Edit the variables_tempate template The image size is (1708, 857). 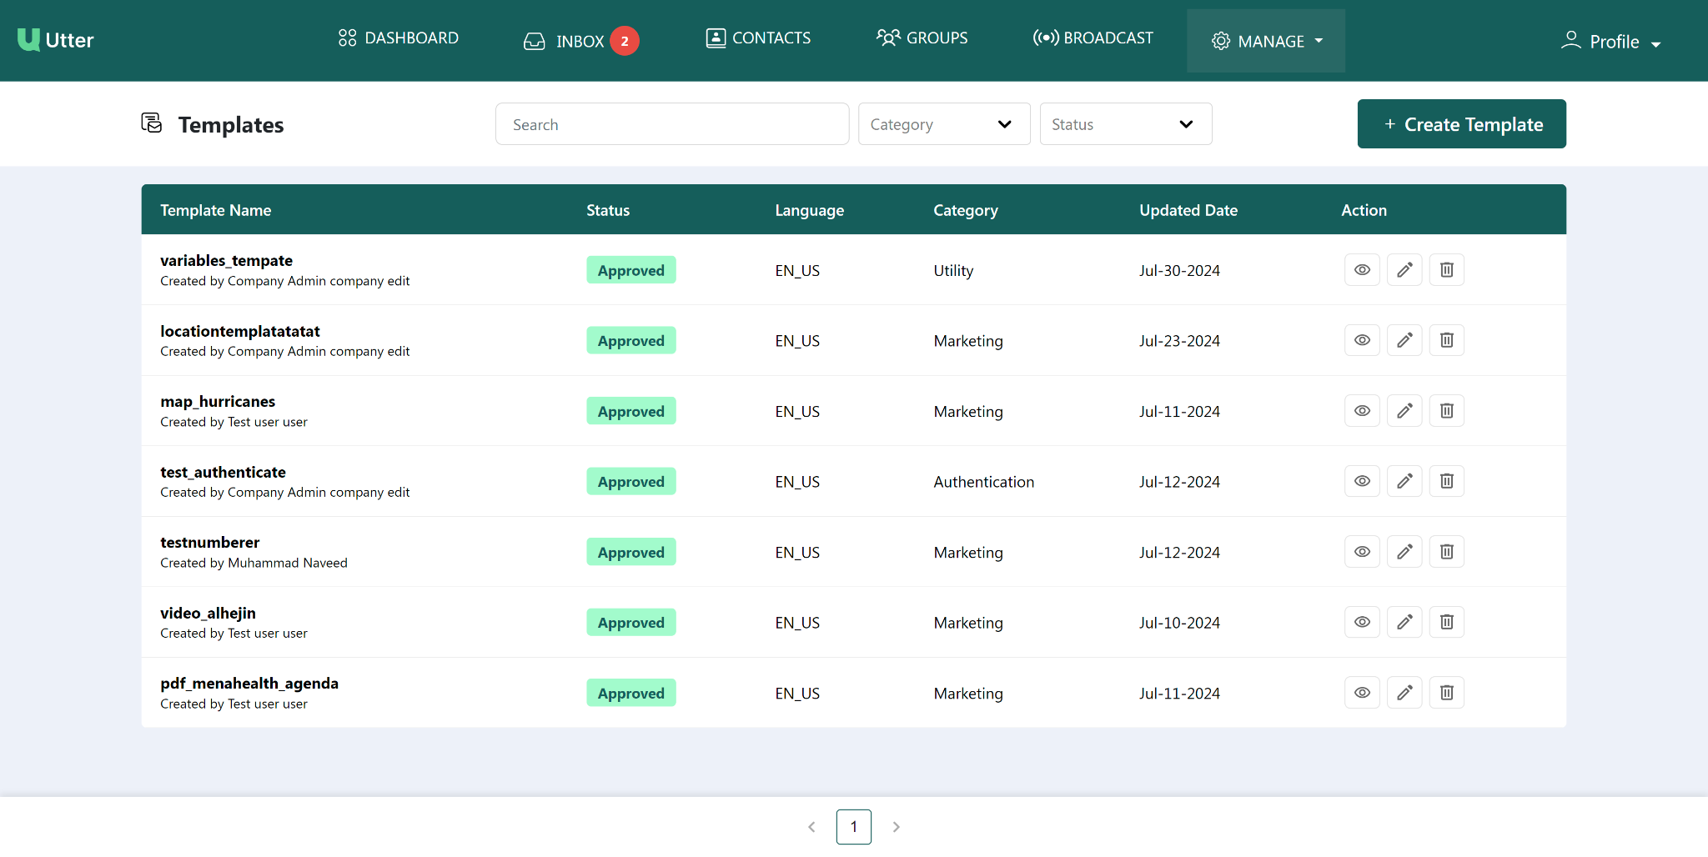click(x=1404, y=270)
